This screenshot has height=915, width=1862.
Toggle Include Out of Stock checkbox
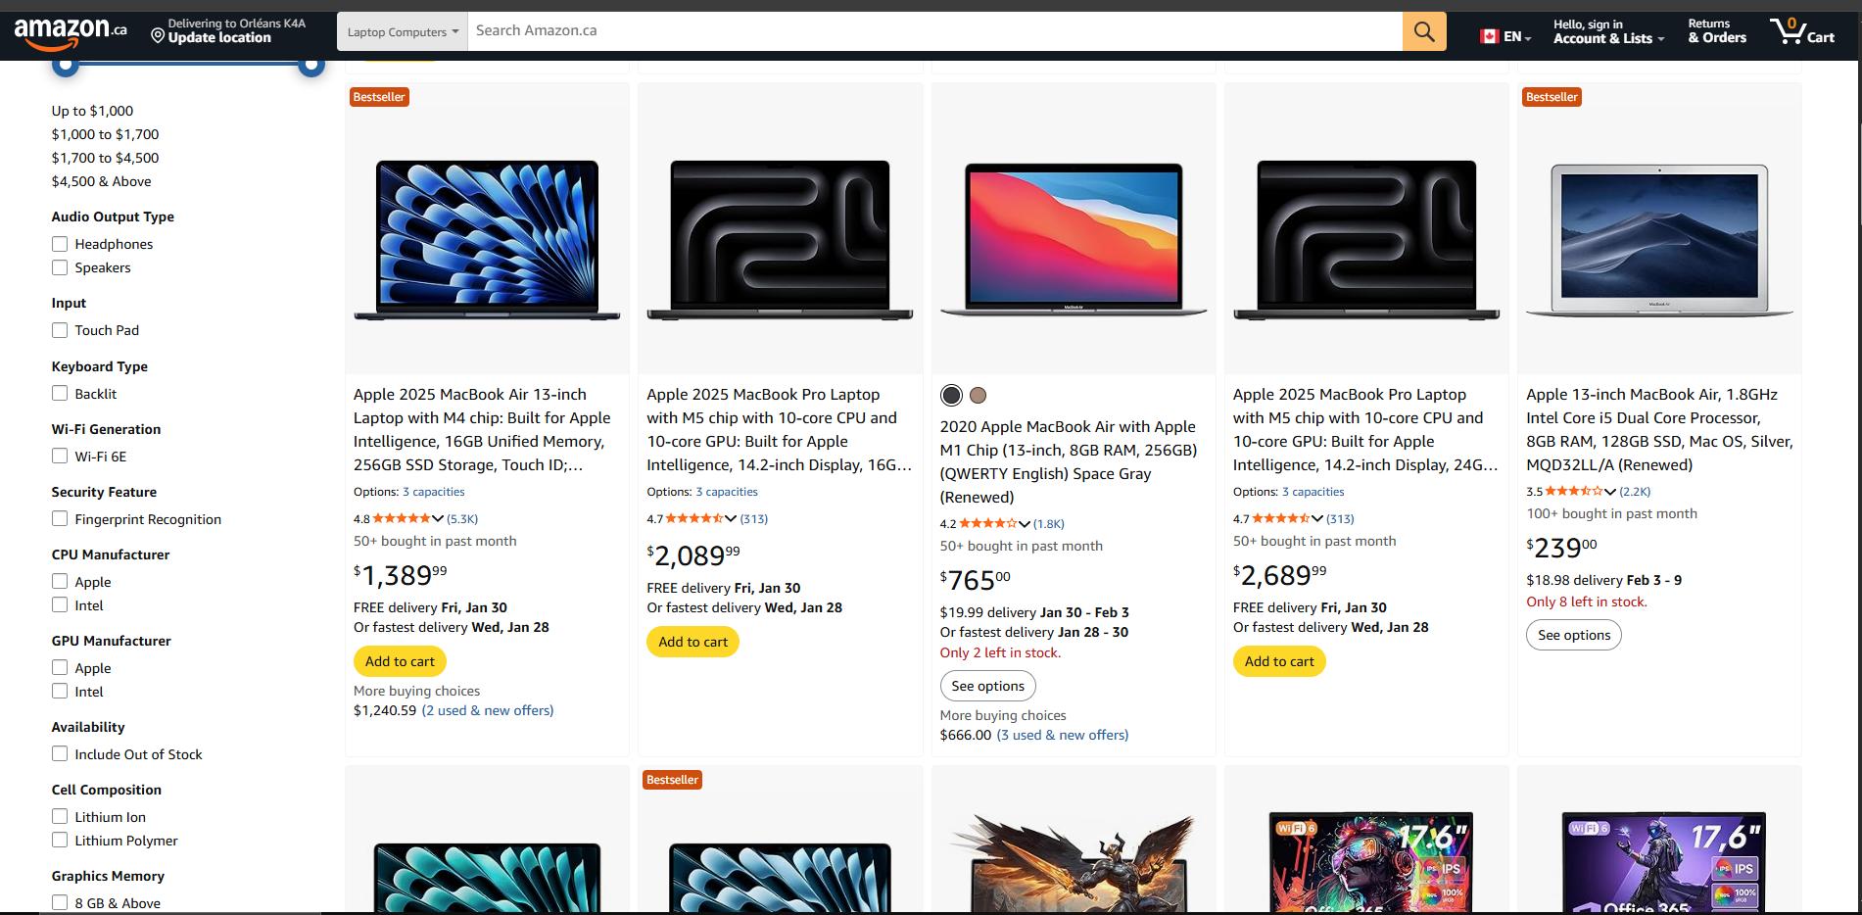pos(60,754)
